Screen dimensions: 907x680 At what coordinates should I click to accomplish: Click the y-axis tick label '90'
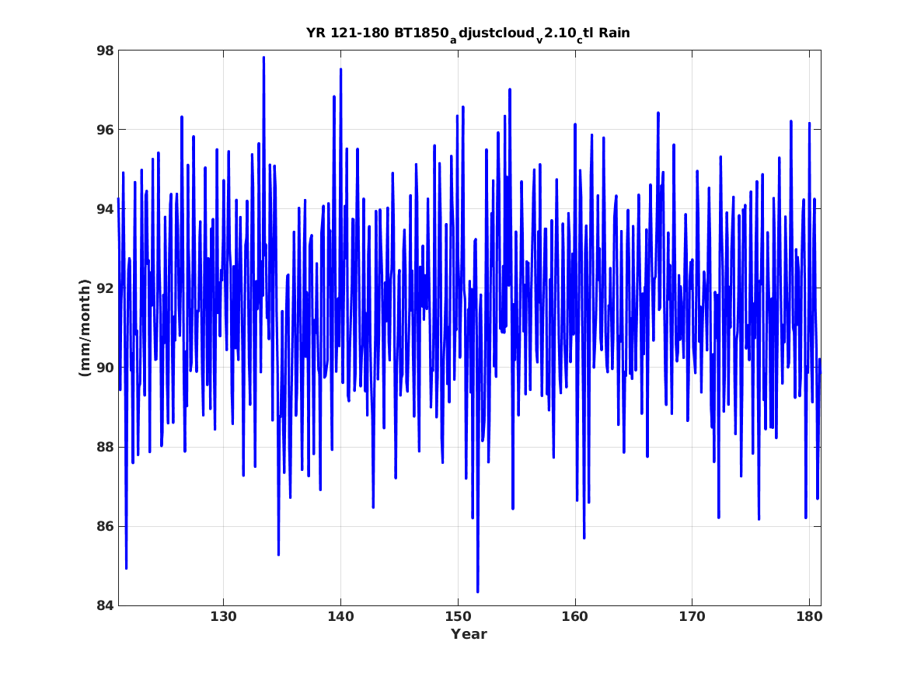[x=105, y=368]
